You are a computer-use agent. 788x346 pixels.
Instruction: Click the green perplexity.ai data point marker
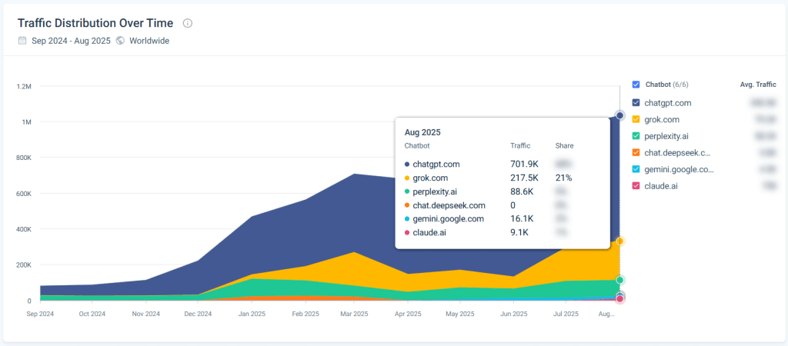[619, 280]
